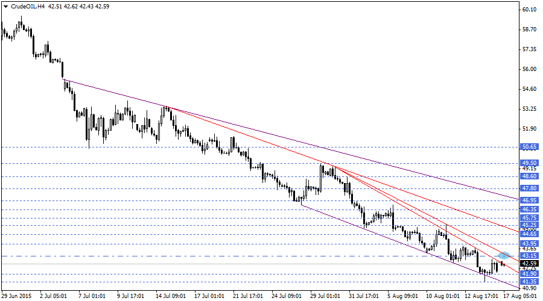This screenshot has height=301, width=543.
Task: Click the 48.60 price level label
Action: 529,176
